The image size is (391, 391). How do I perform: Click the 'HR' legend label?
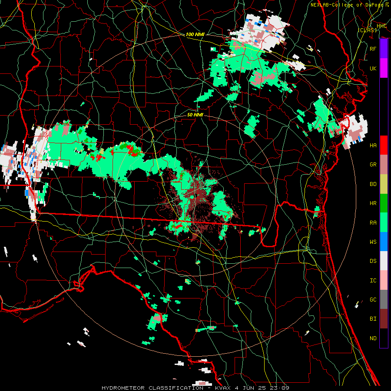coord(373,203)
